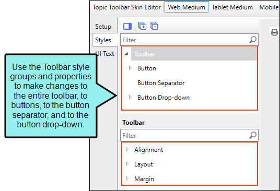Expand the Button Drop-down group
The width and height of the screenshot is (280, 191).
coord(130,97)
